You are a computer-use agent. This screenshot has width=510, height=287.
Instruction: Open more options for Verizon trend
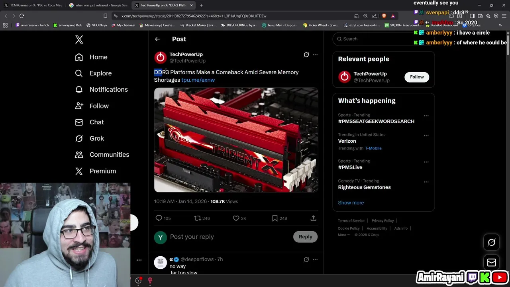[426, 136]
